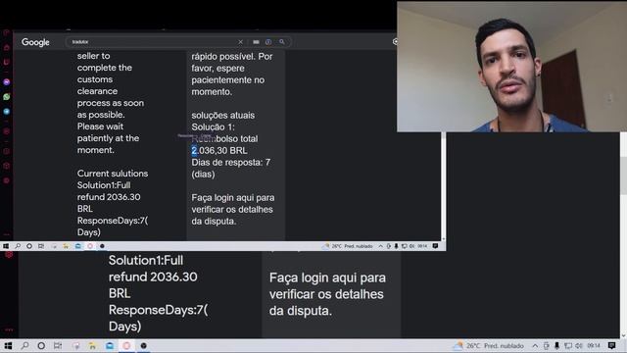627x353 pixels.
Task: Click 'rápido possível. Por favor, espere' translation text
Action: click(x=231, y=62)
